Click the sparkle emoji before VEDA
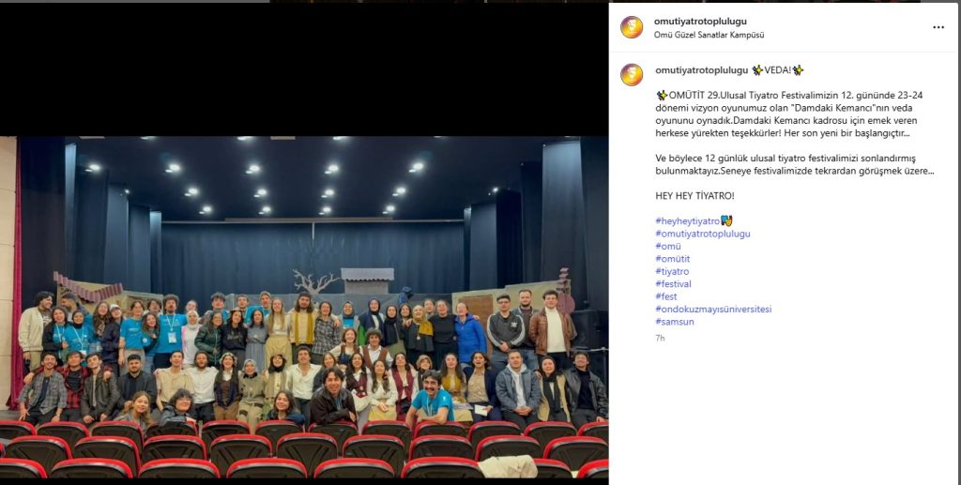Screen dimensions: 961x485 click(757, 70)
